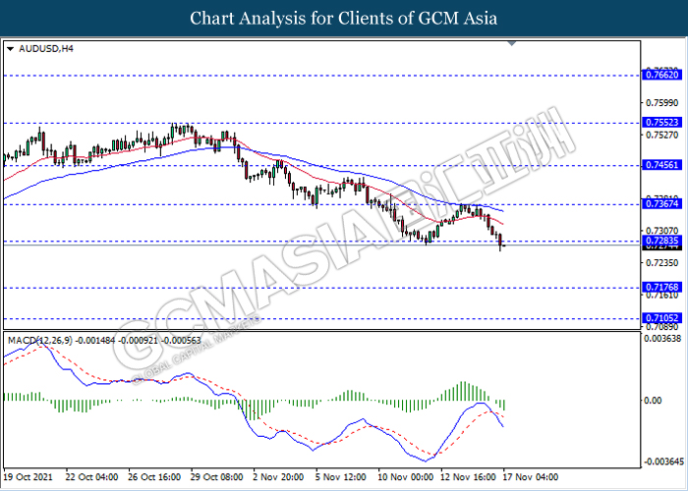
Task: Click the 17 Nov 04:00 time axis label
Action: [x=529, y=476]
